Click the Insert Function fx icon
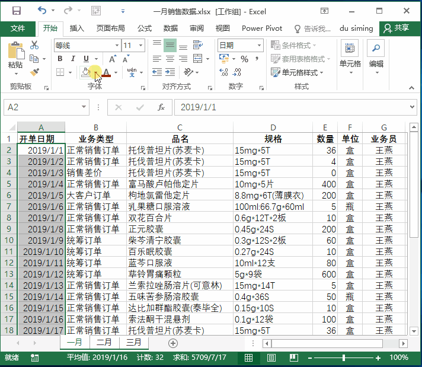Screen dimensions: 422x367 point(161,107)
